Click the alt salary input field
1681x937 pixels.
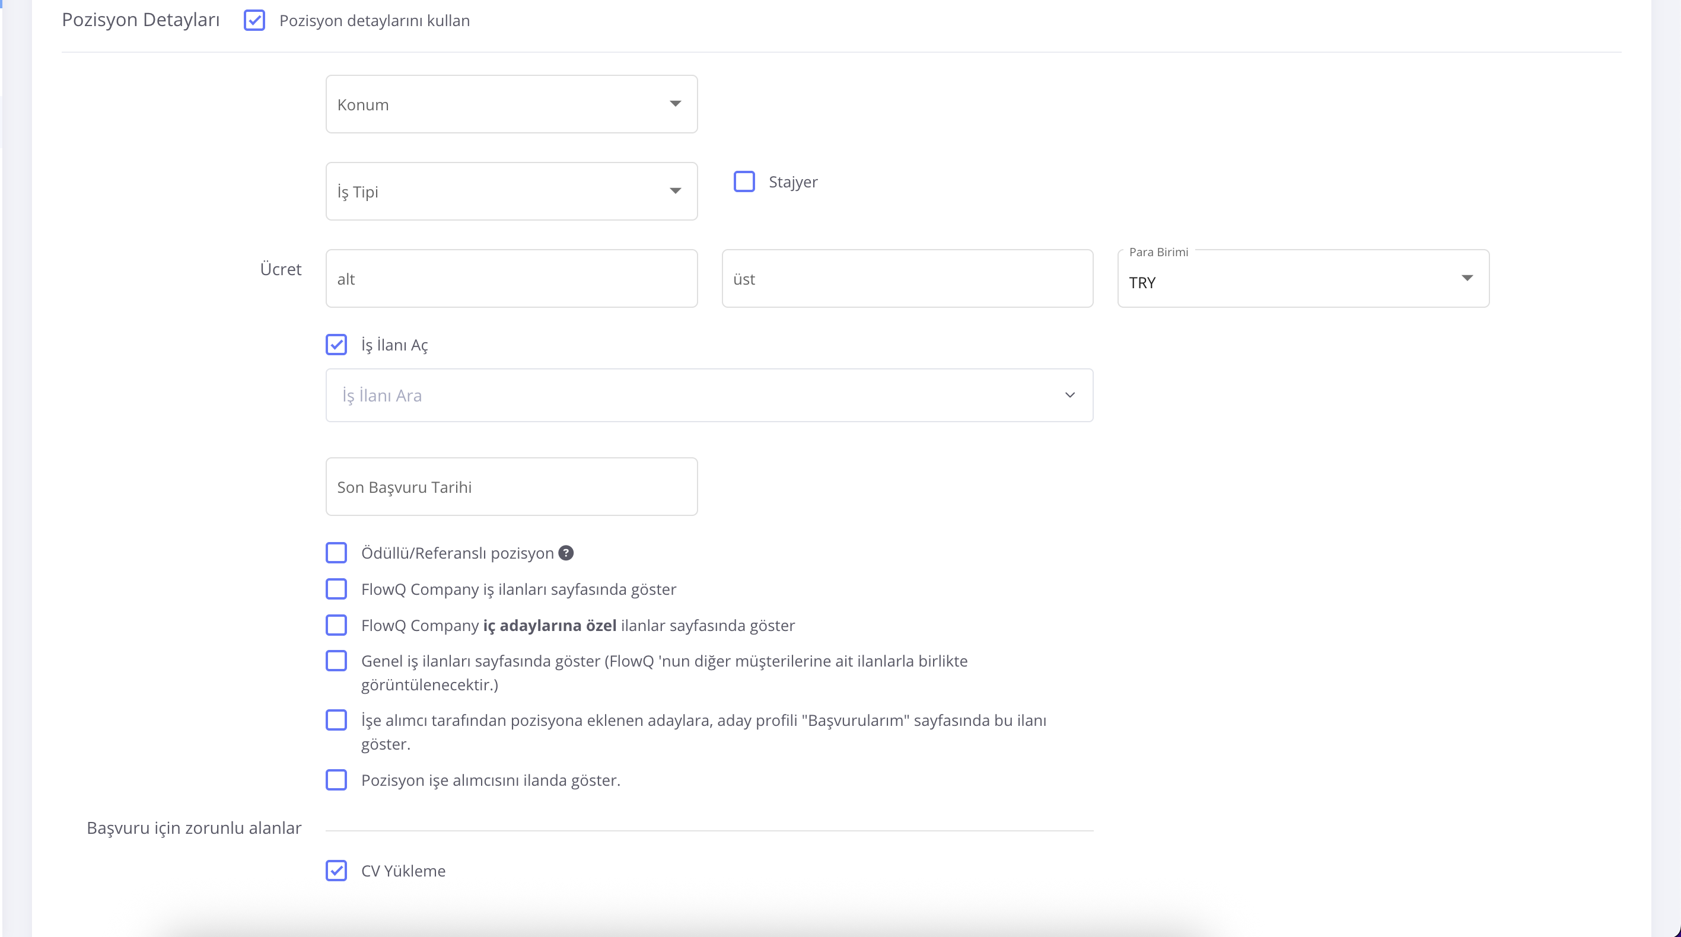(x=511, y=279)
